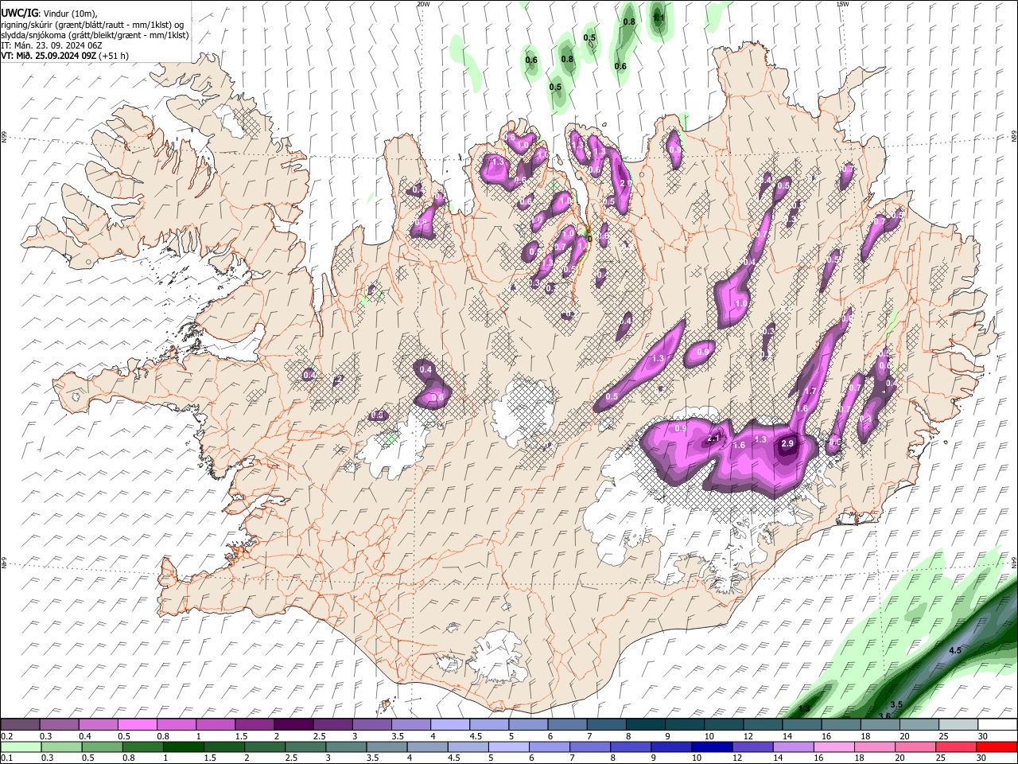The image size is (1018, 764).
Task: Select the VT: Mið. 25.09.2024 09Z line
Action: click(x=64, y=56)
